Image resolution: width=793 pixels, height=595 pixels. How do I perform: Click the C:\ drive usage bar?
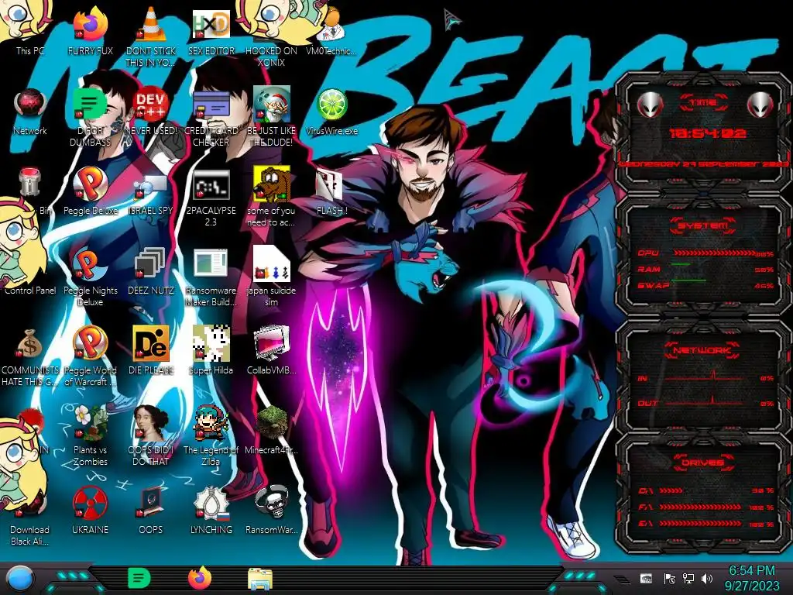tap(671, 490)
